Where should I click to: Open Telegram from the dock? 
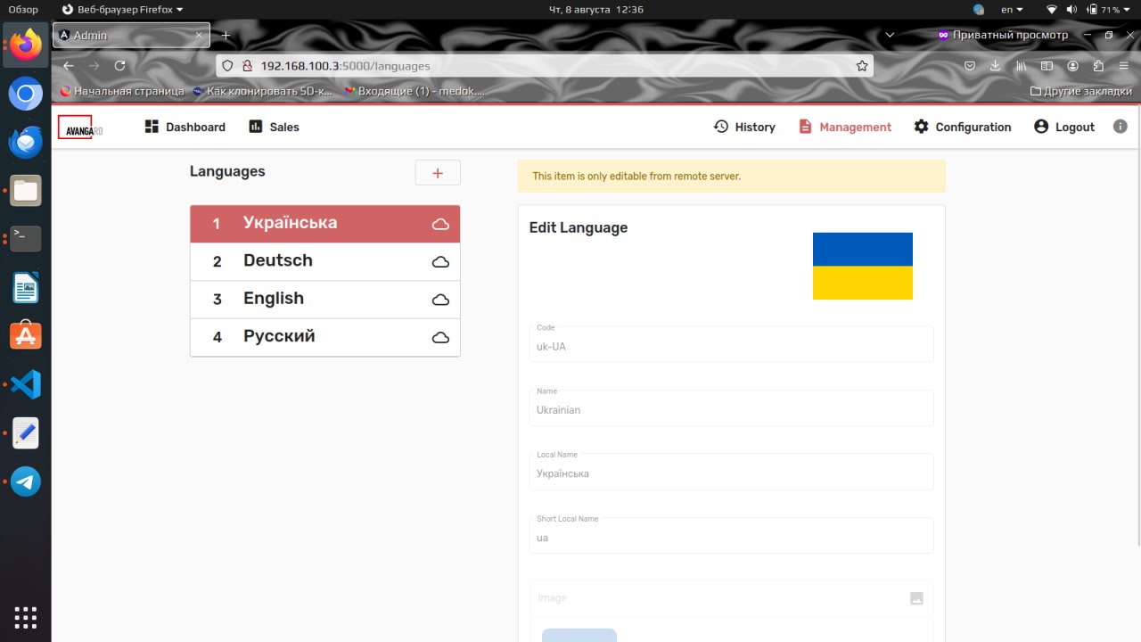(26, 481)
